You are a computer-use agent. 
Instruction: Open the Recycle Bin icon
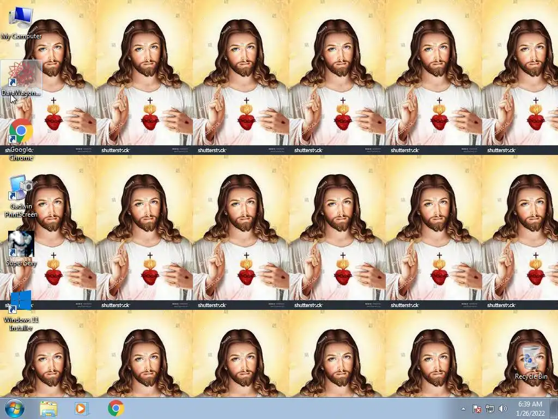click(531, 362)
